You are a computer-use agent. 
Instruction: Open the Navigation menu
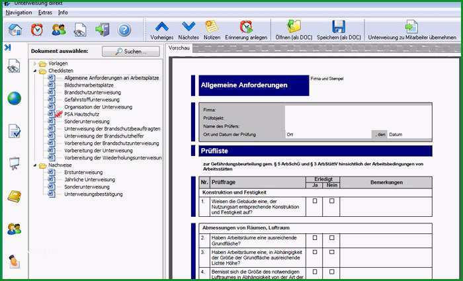tap(19, 13)
